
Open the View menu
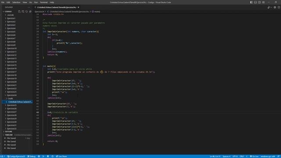click(x=25, y=2)
